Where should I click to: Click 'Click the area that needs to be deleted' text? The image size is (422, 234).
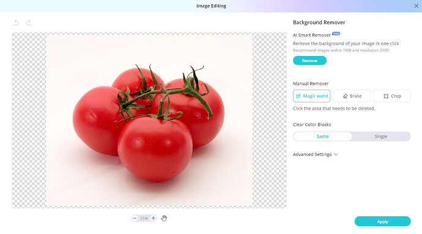click(x=334, y=108)
